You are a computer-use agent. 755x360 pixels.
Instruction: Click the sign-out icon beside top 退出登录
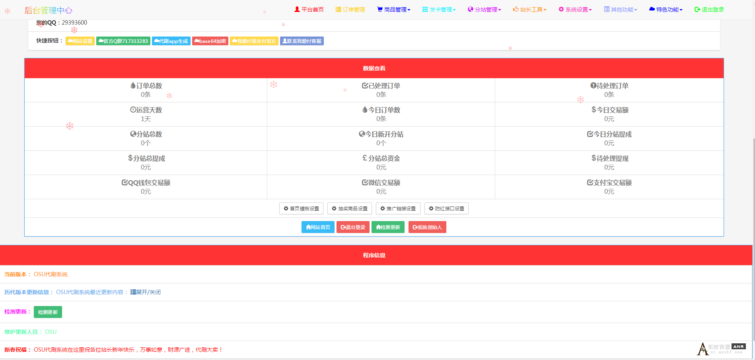tap(697, 9)
